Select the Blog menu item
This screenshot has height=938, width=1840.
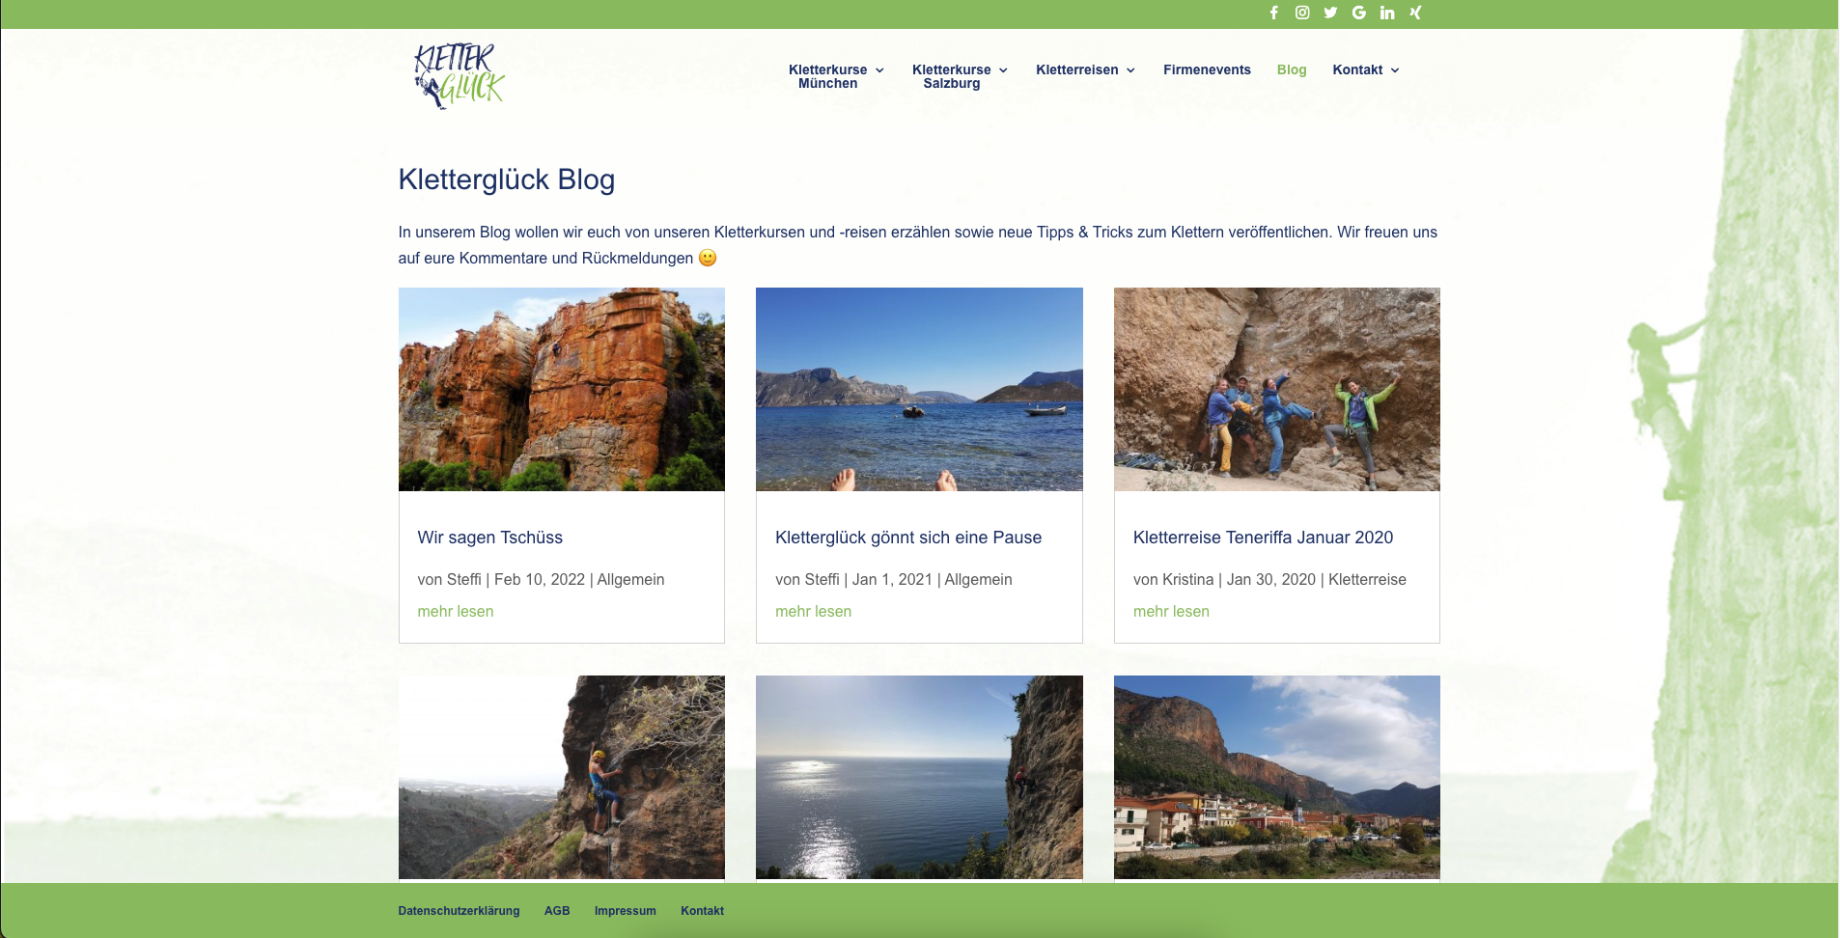1291,69
